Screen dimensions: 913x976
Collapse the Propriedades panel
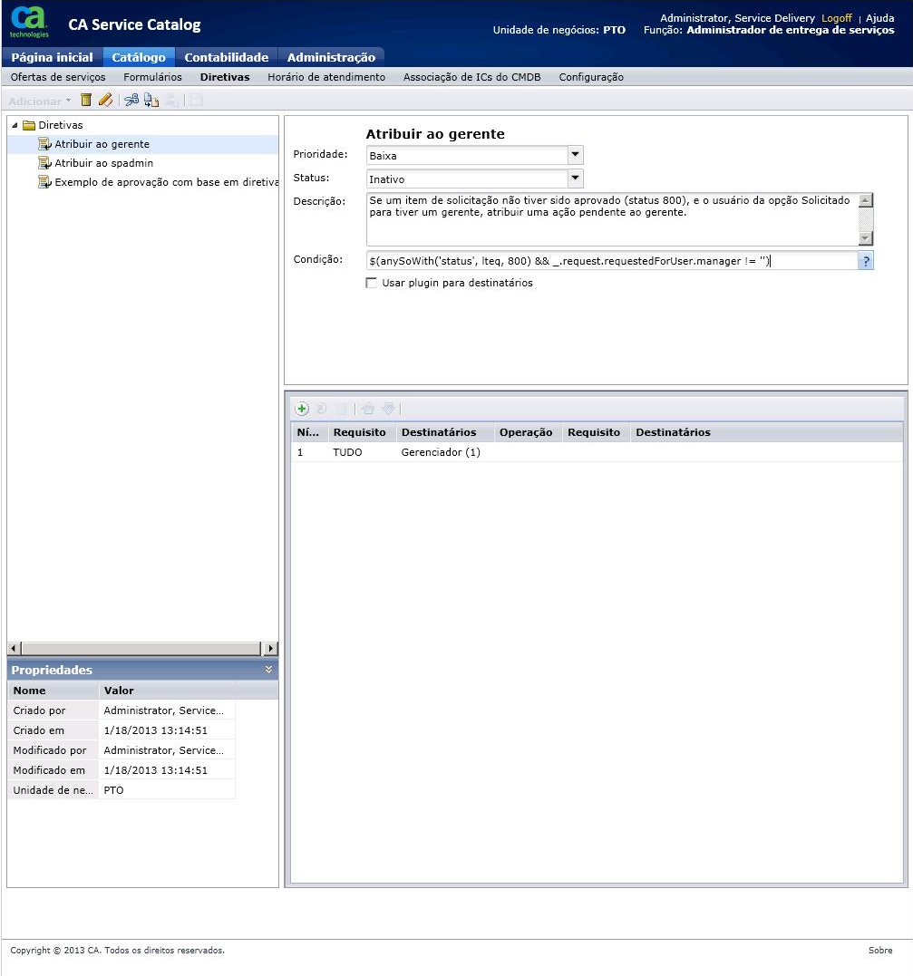coord(268,670)
